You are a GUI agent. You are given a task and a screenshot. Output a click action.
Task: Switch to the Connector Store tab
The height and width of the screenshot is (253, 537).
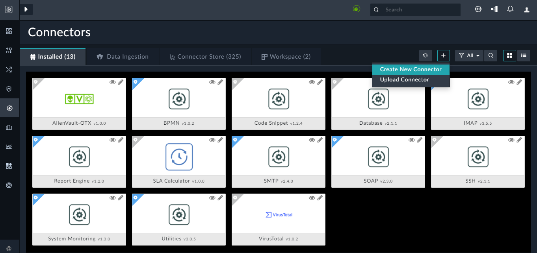coord(205,56)
